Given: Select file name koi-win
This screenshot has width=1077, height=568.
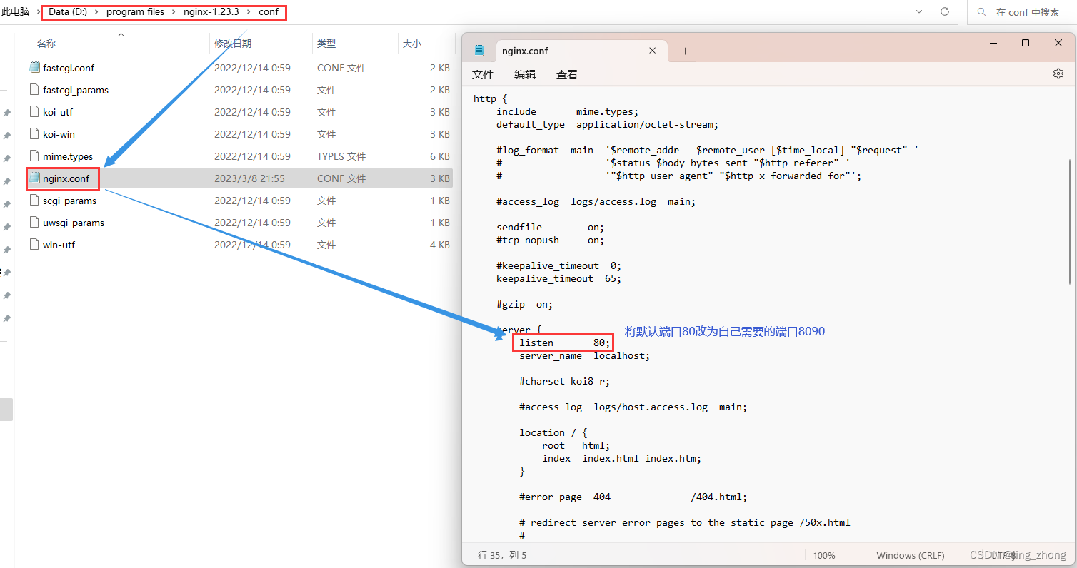Looking at the screenshot, I should click(x=59, y=134).
